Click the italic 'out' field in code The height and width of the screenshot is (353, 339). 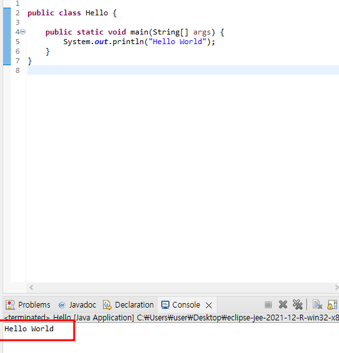click(101, 42)
